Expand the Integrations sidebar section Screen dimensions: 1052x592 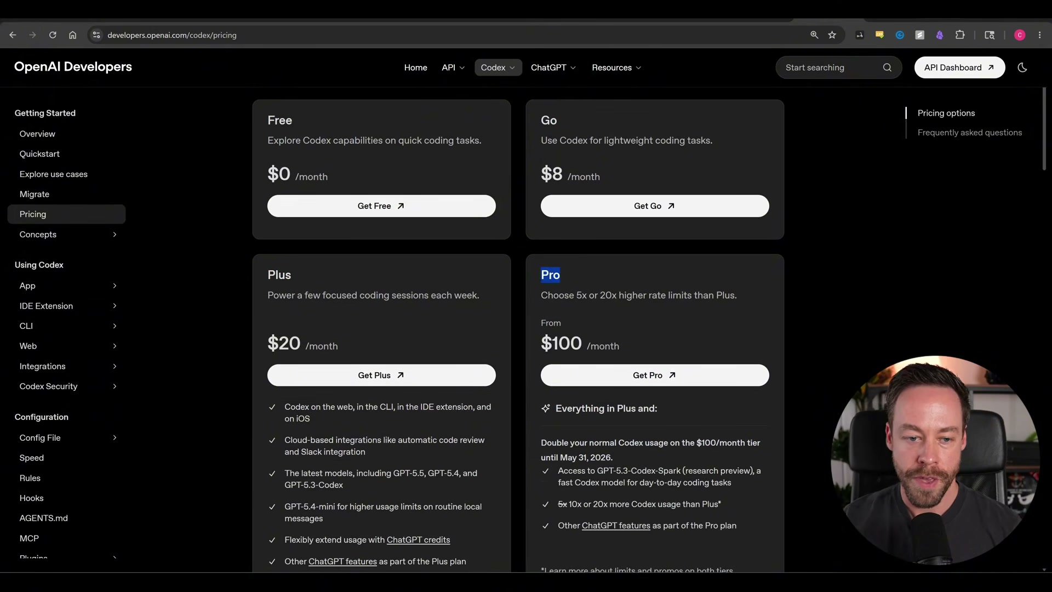click(115, 366)
